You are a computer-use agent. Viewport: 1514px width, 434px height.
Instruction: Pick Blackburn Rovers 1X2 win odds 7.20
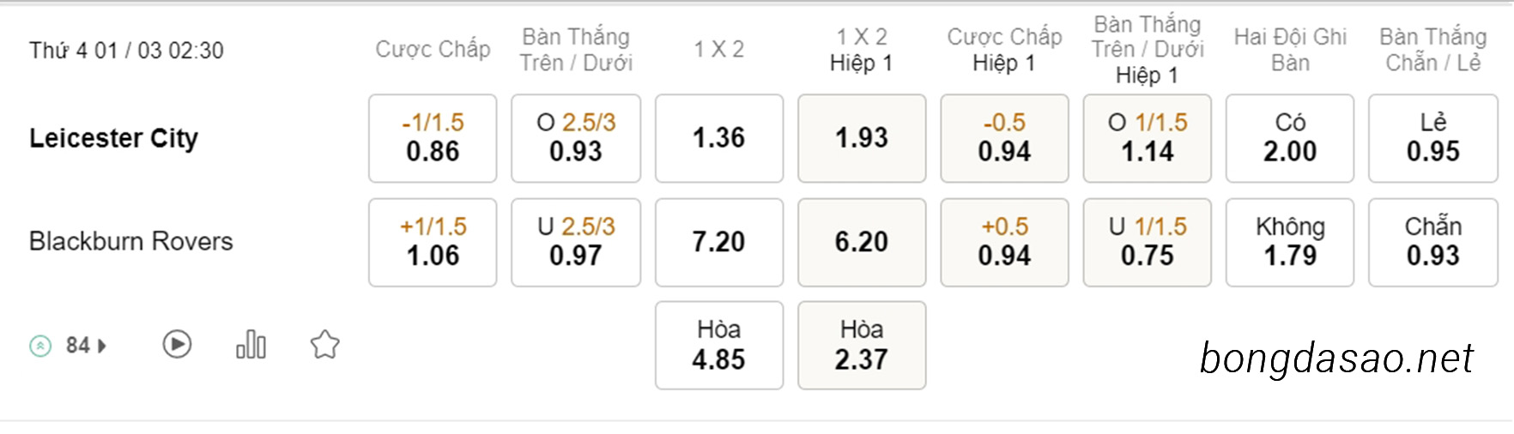click(x=719, y=242)
